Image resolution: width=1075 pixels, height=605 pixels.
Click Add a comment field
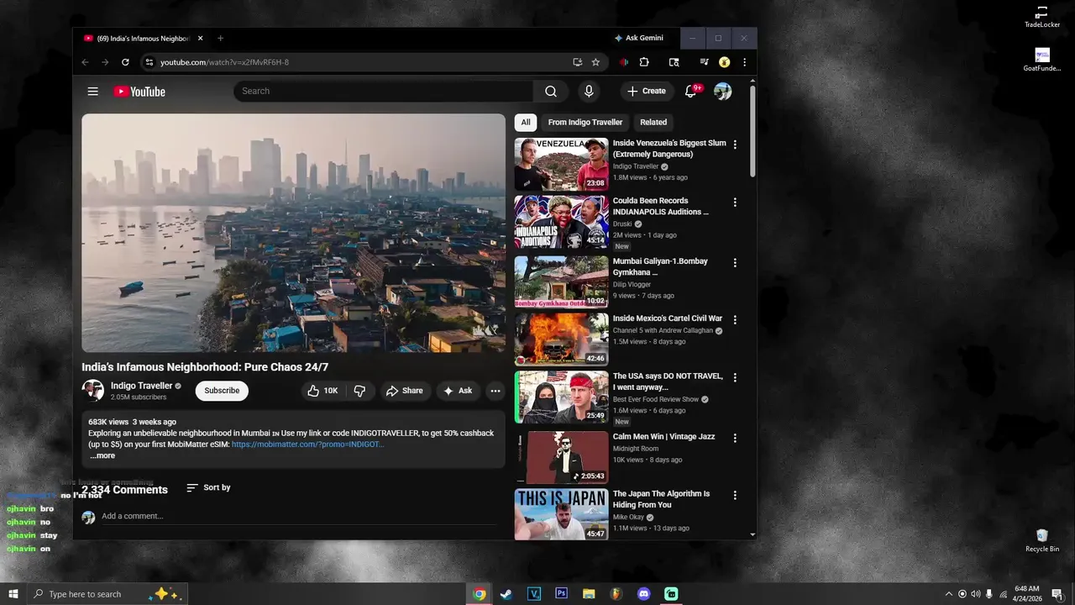pyautogui.click(x=298, y=516)
